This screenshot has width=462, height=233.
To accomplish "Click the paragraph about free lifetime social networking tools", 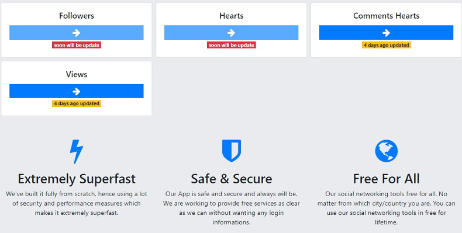I will coord(387,208).
